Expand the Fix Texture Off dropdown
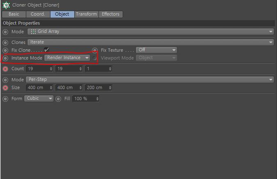The image size is (277, 179). click(156, 50)
